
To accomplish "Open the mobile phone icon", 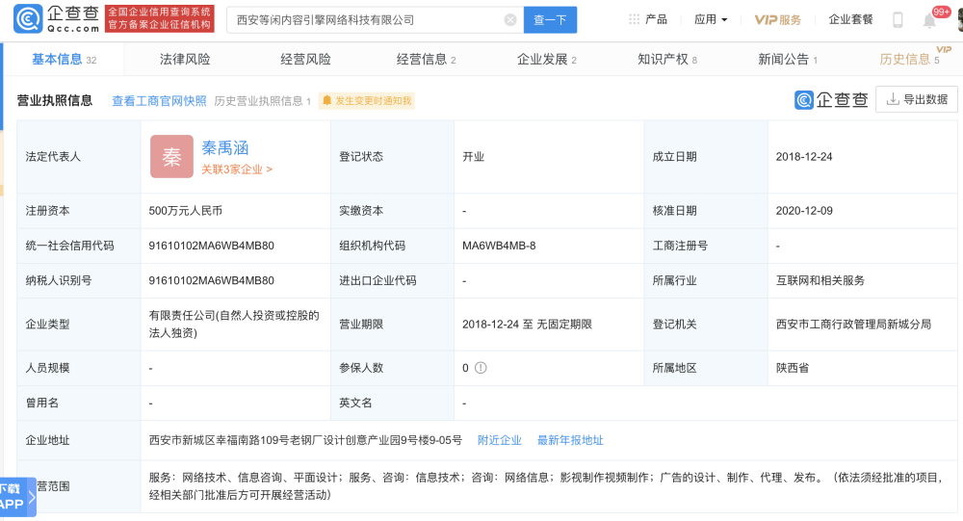I will [x=898, y=19].
